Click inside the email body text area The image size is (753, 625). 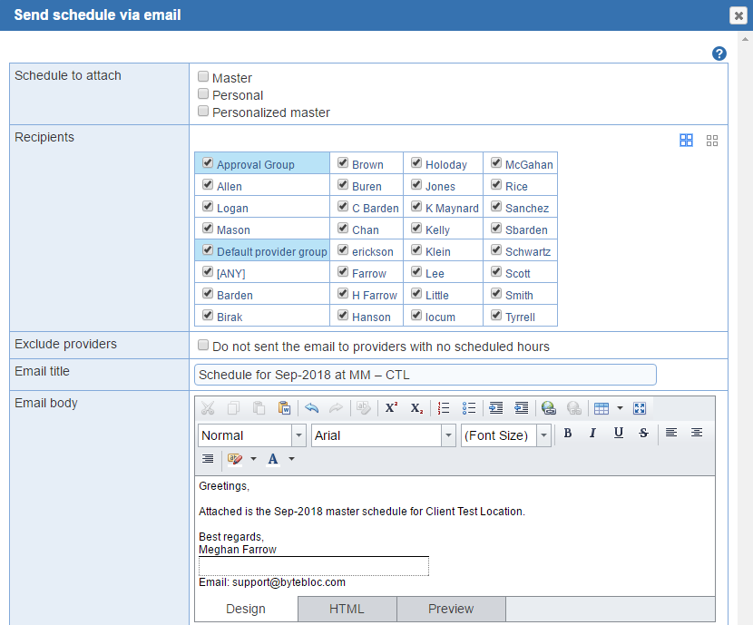455,536
